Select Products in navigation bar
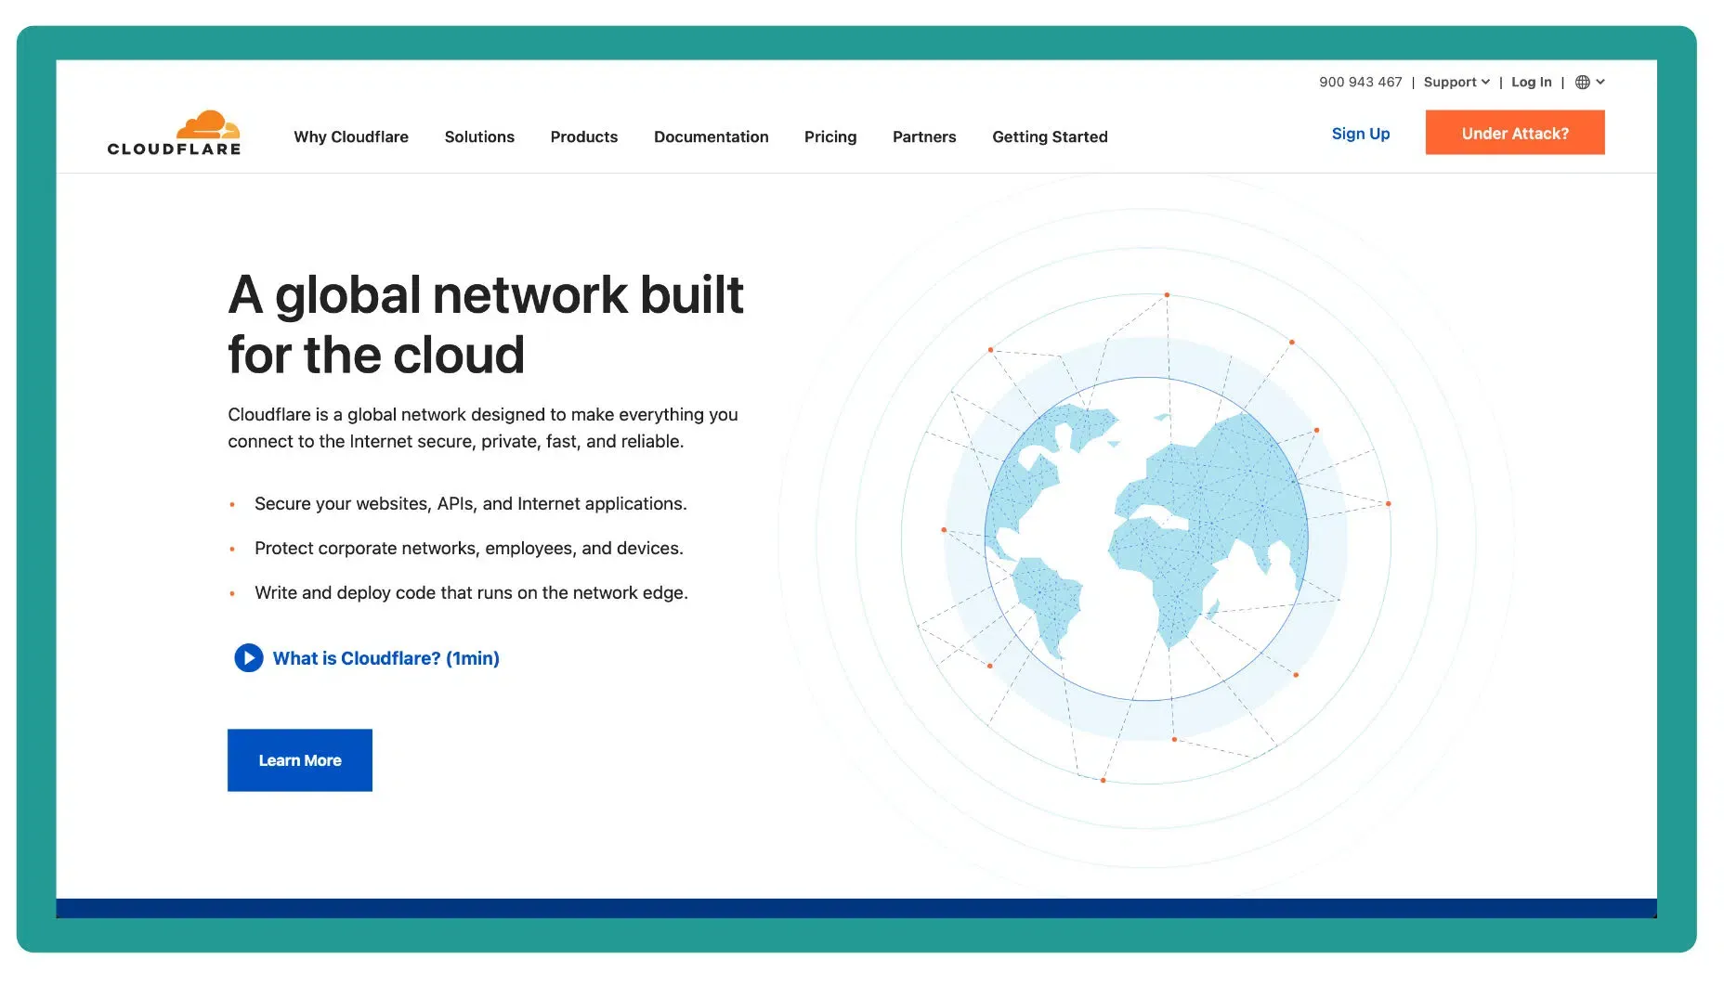The image size is (1724, 985). click(583, 136)
